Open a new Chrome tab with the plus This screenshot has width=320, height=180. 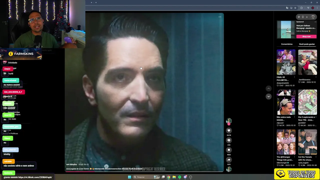point(96,2)
